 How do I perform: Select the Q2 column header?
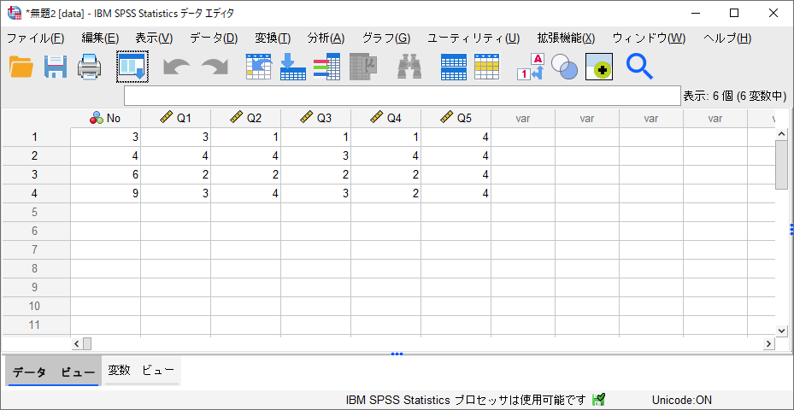click(245, 119)
